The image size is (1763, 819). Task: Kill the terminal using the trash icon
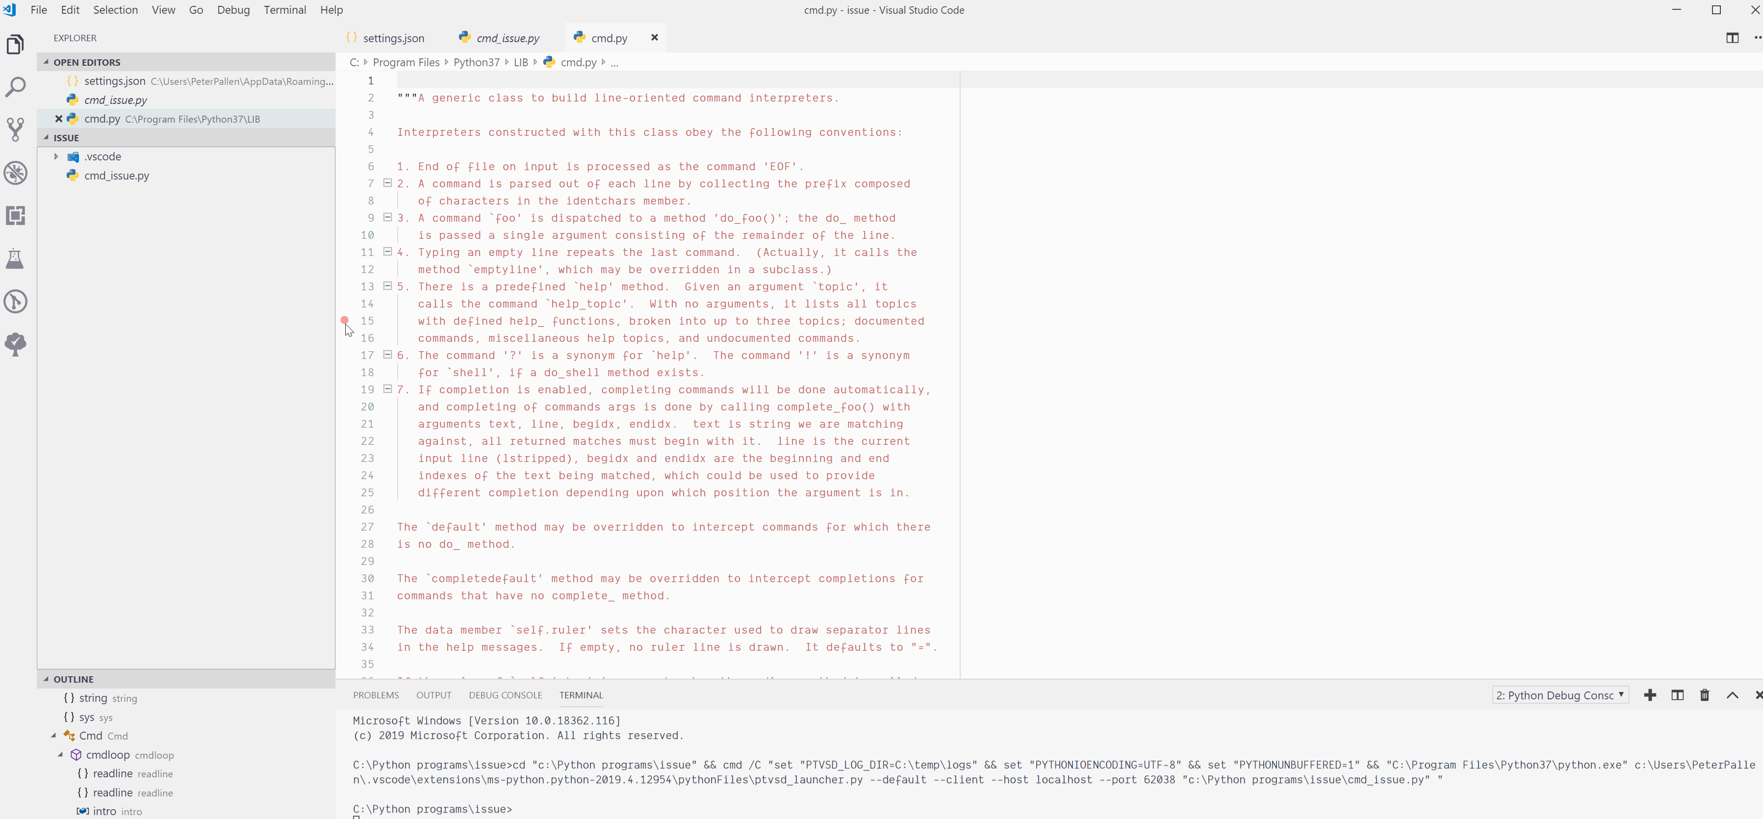pos(1705,695)
